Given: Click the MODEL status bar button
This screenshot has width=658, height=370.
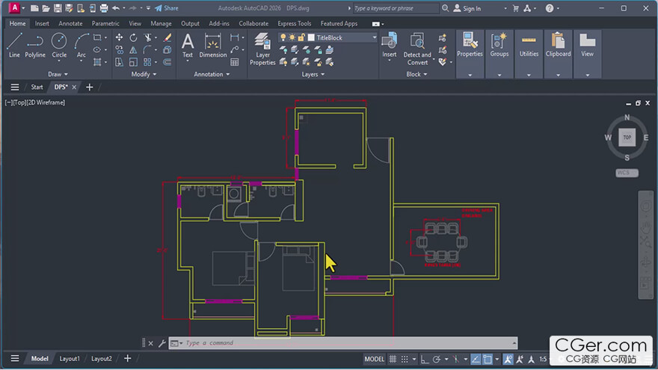Looking at the screenshot, I should click(x=374, y=359).
